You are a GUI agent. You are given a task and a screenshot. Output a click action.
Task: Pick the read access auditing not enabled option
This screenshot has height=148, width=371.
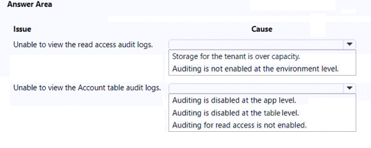[x=239, y=126]
